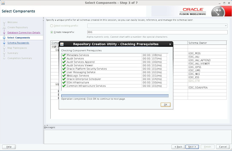Click the completed progress bar in dialog
The height and width of the screenshot is (151, 232).
click(x=115, y=96)
